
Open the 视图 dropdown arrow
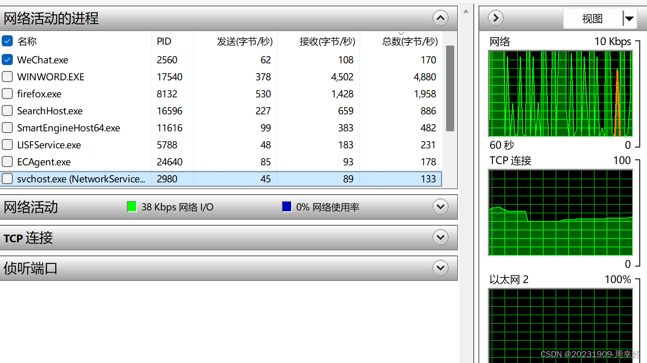tap(629, 19)
